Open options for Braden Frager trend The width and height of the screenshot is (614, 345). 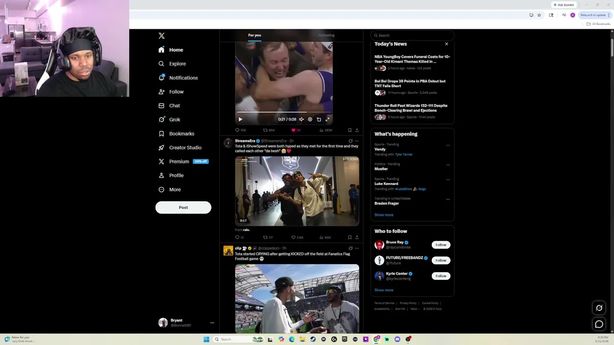tap(448, 199)
